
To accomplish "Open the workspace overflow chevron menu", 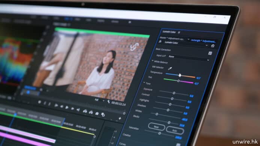I will click(x=130, y=22).
